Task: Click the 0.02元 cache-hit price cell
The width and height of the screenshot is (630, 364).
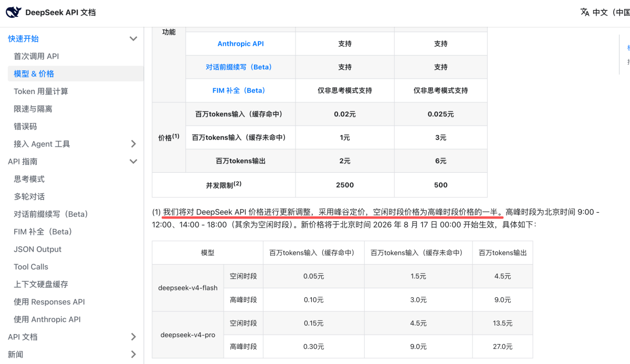Action: point(345,114)
